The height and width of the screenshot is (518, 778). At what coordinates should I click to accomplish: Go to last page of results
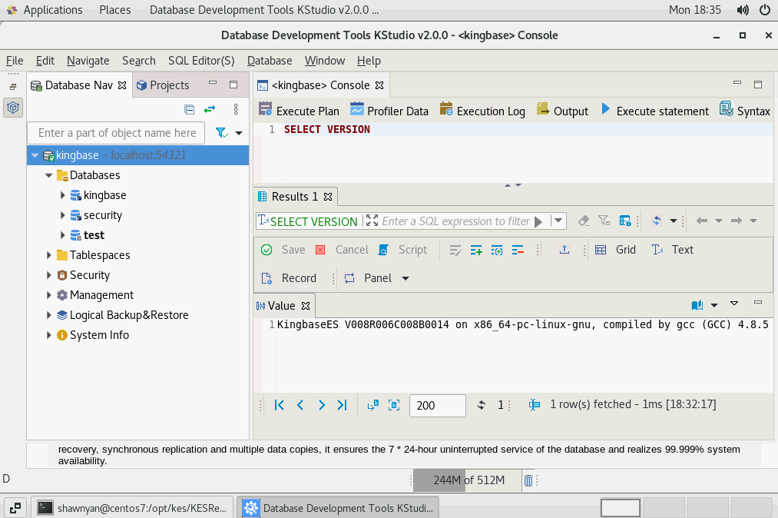coord(343,405)
